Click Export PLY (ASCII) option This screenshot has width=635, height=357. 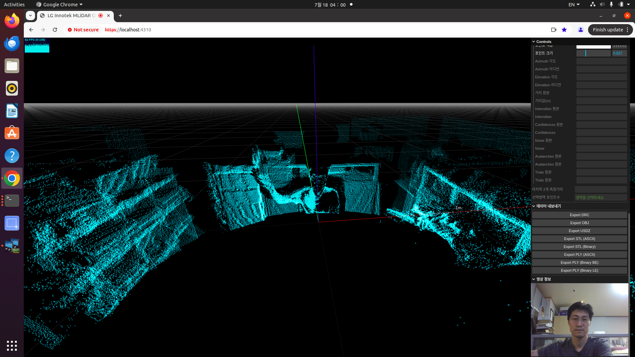[x=579, y=255]
